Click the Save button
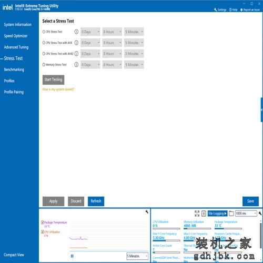This screenshot has width=263, height=263. (x=250, y=201)
